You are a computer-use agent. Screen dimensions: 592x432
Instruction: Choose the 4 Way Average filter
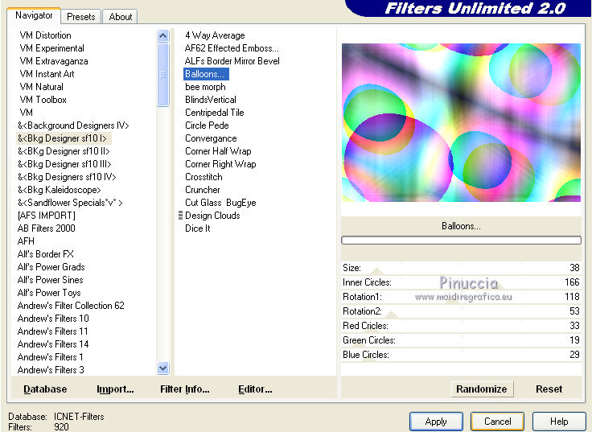pyautogui.click(x=215, y=35)
